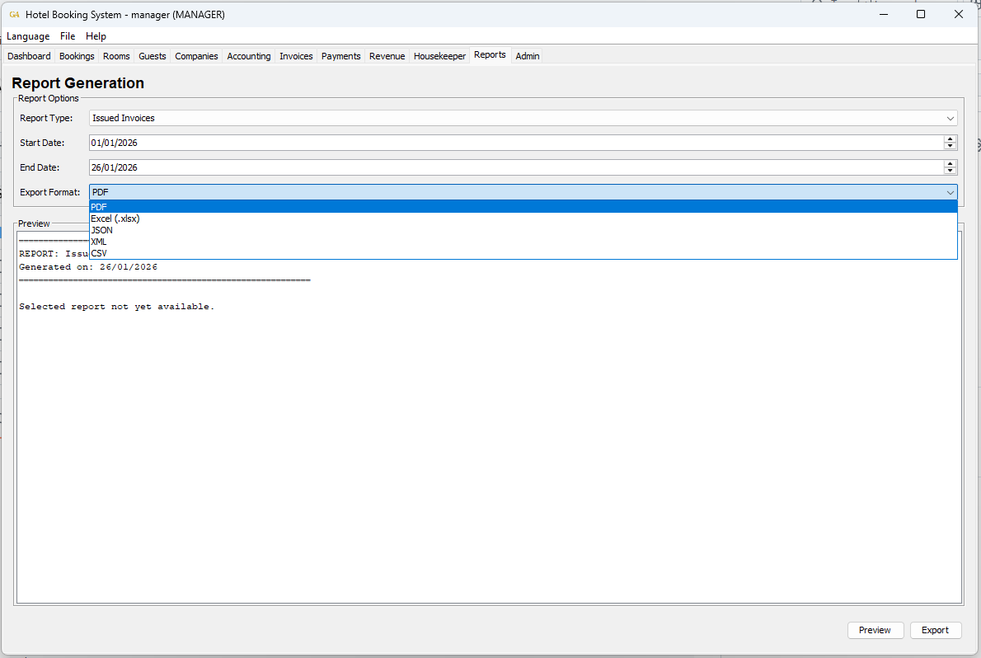Image resolution: width=981 pixels, height=658 pixels.
Task: Increase End Date using up arrow
Action: [x=950, y=164]
